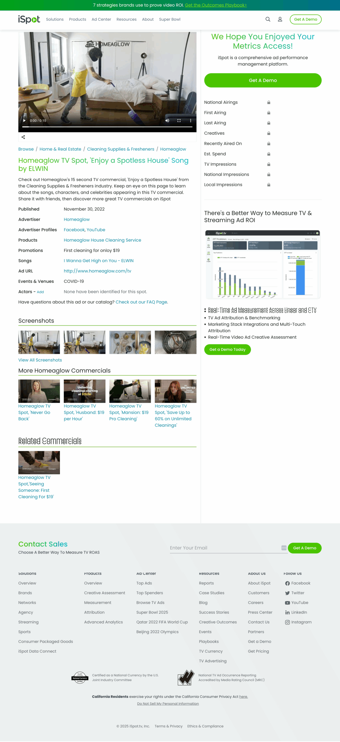This screenshot has height=742, width=340.
Task: Open the Homeaglow advertiser link
Action: [x=77, y=219]
